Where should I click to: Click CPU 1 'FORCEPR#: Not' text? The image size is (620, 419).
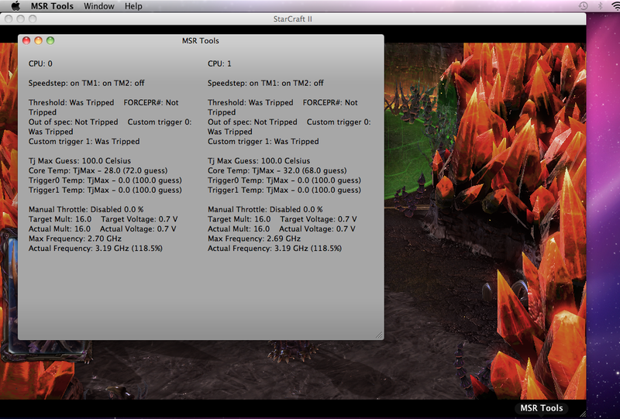[x=330, y=103]
